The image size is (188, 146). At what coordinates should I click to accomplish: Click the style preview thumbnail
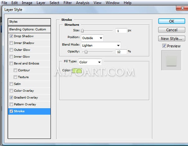(x=171, y=60)
